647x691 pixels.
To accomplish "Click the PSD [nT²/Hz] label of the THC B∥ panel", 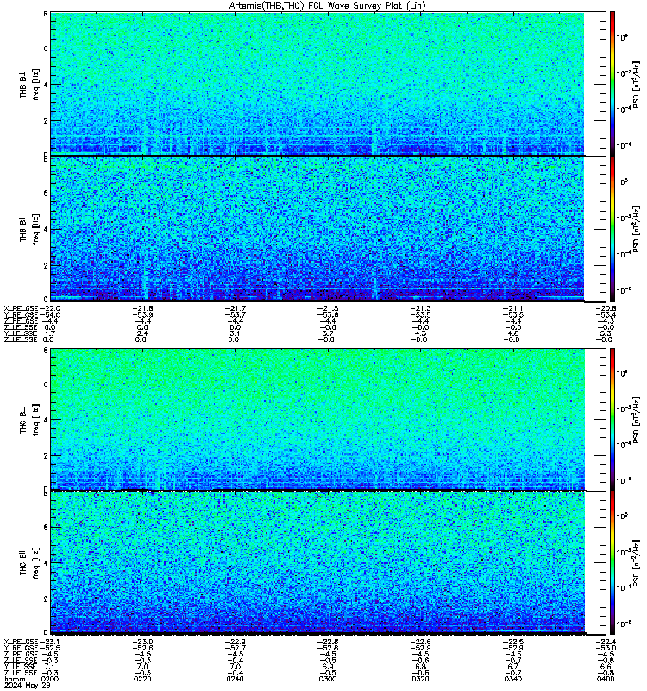I will click(636, 563).
